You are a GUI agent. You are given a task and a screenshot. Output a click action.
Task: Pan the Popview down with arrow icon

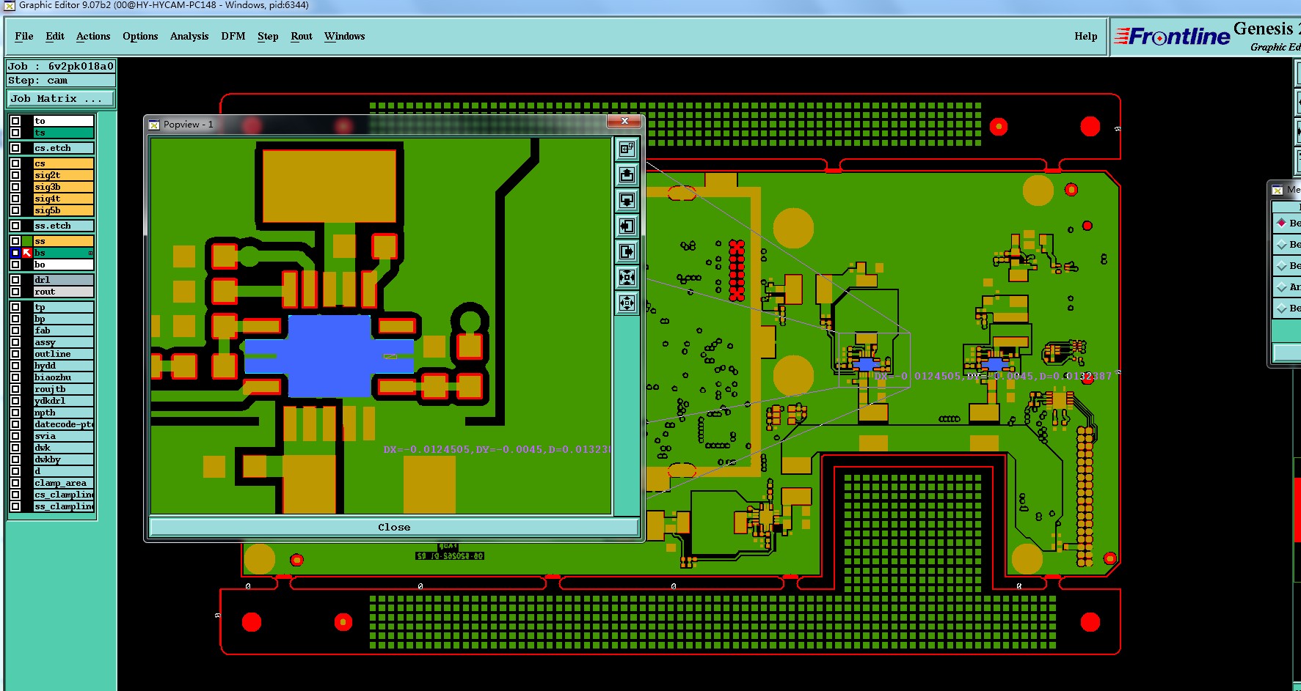[x=627, y=200]
